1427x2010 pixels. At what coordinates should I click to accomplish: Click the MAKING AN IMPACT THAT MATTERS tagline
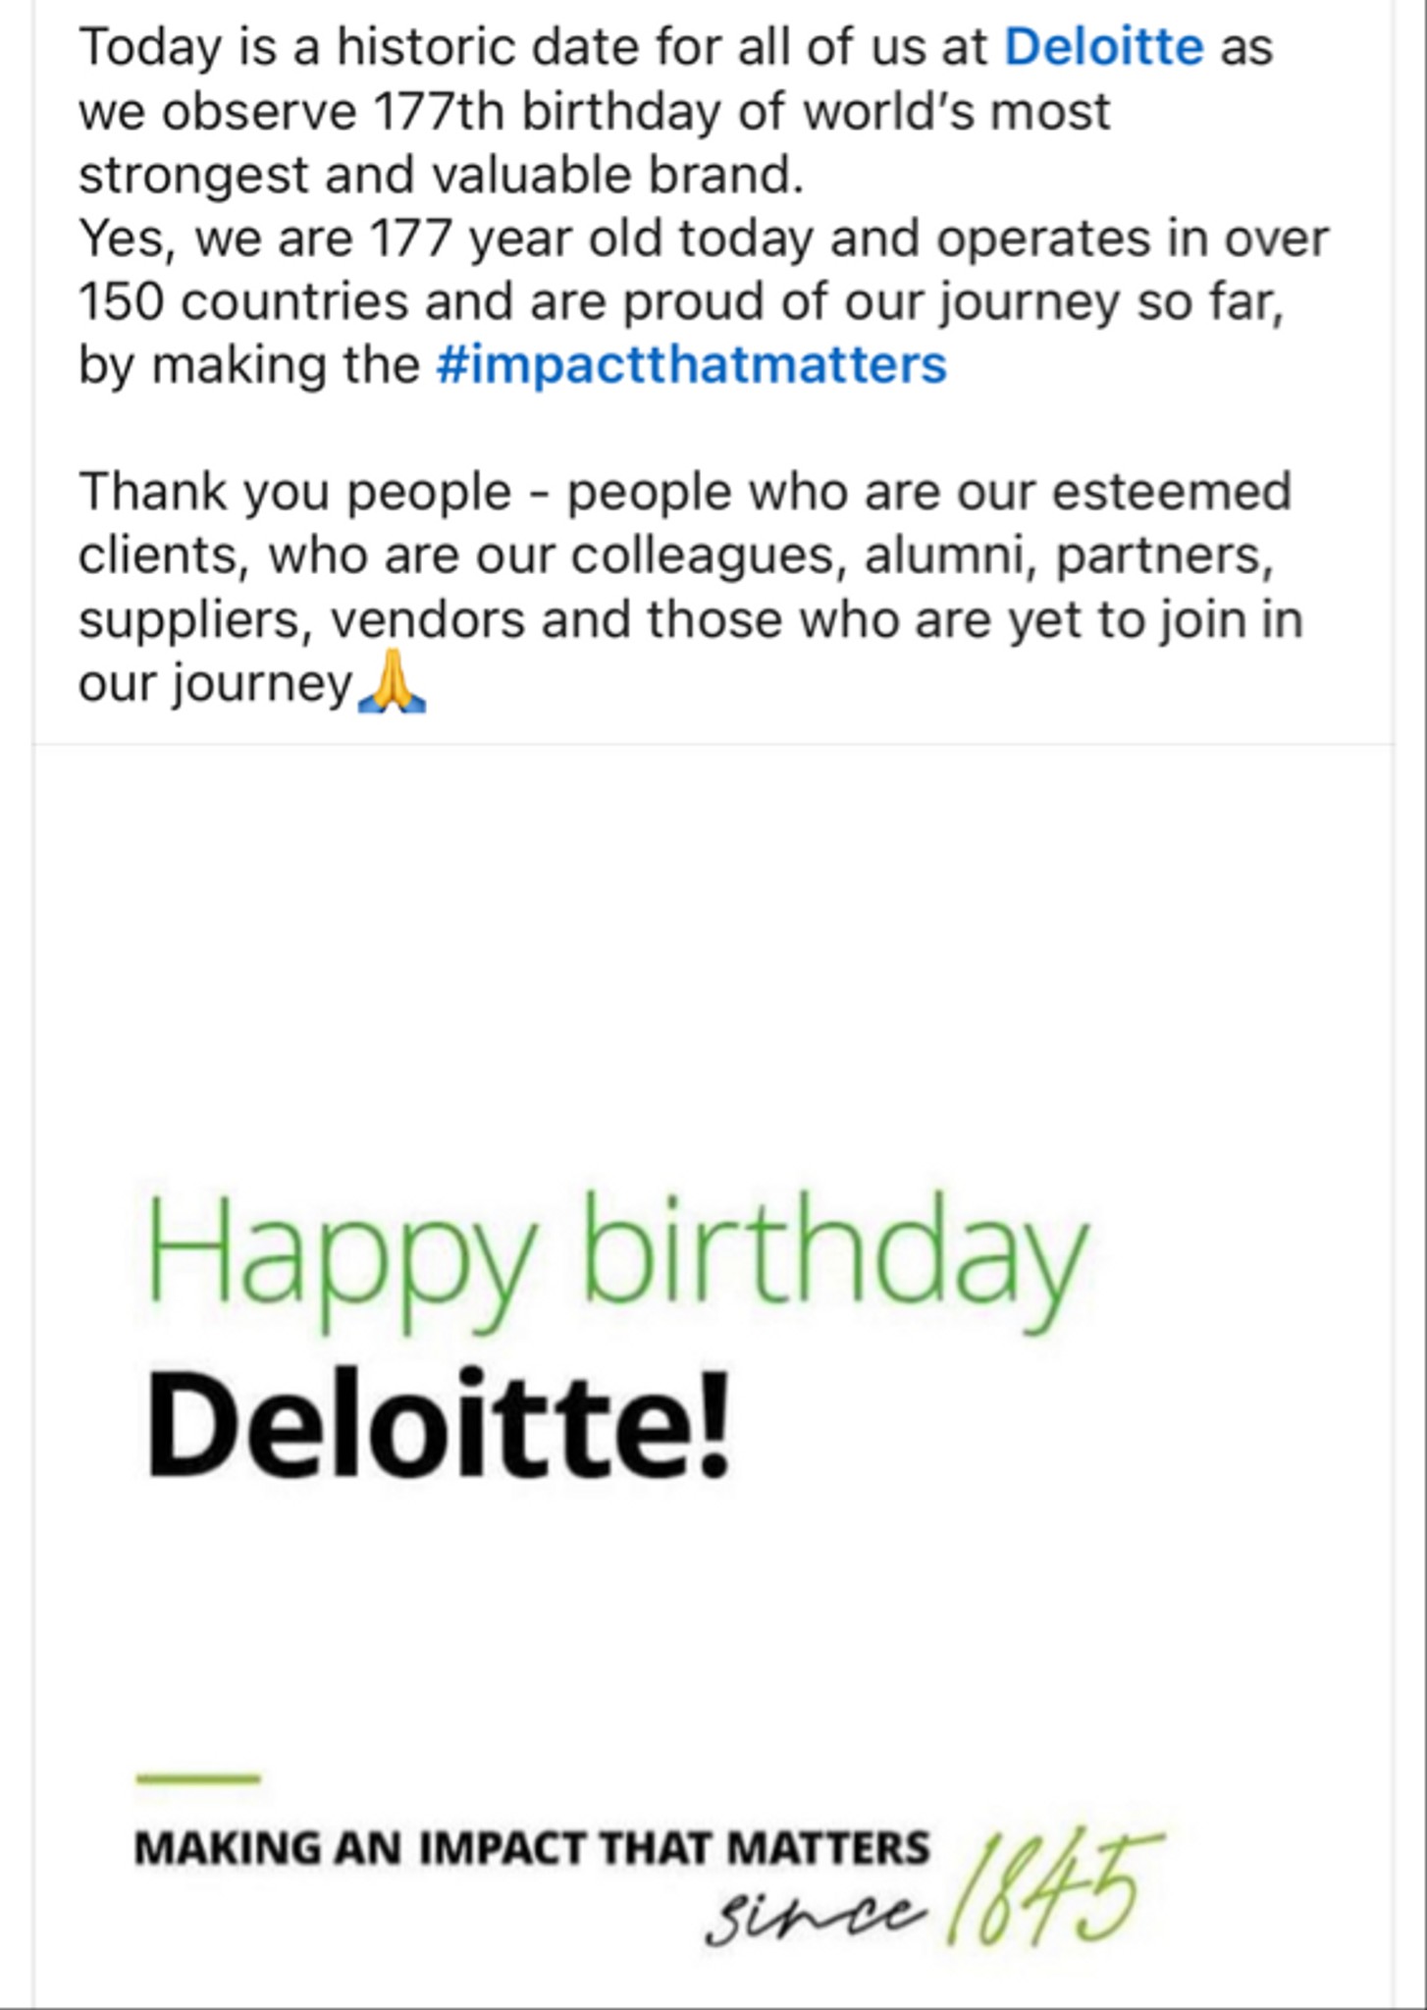[x=532, y=1849]
